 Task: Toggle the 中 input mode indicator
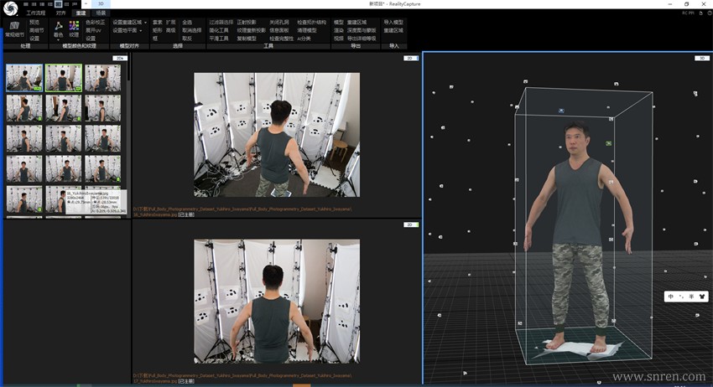(x=670, y=297)
